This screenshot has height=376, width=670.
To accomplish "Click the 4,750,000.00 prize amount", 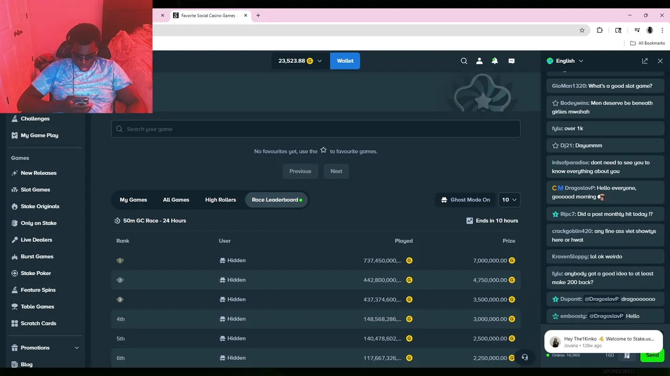I will 490,280.
